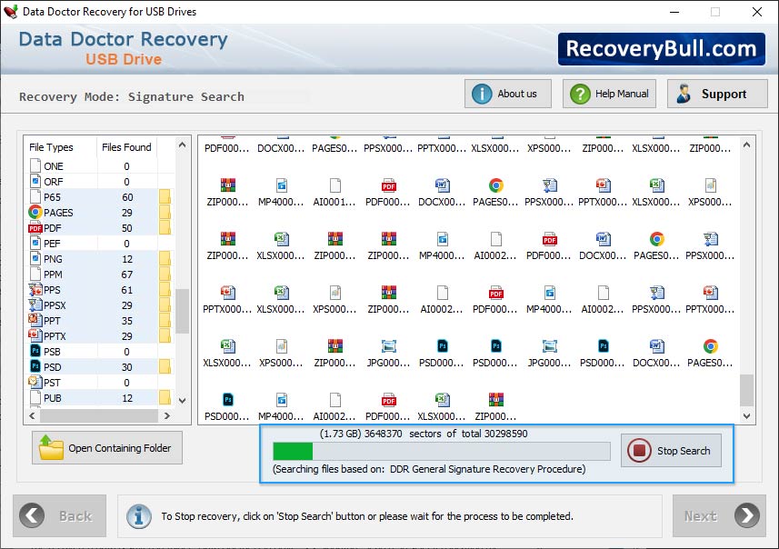
Task: Click the file type list scroll-down arrow
Action: click(183, 401)
